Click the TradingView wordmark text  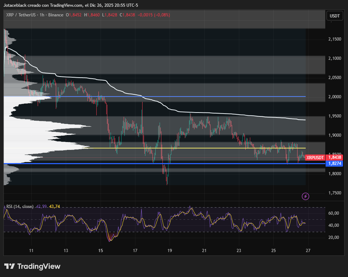click(x=39, y=266)
